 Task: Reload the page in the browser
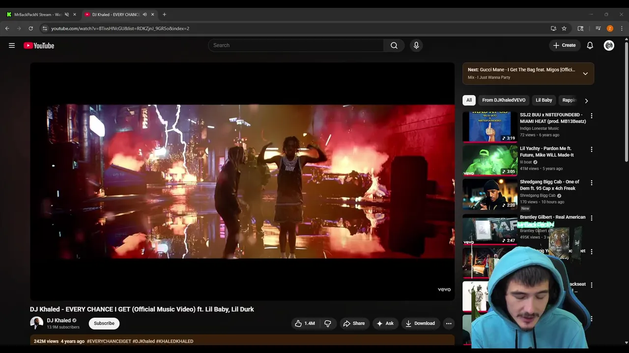pos(30,28)
